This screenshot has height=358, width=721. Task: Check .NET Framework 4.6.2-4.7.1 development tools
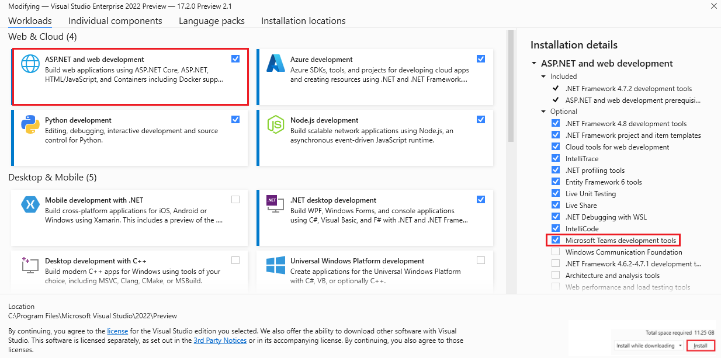pos(555,263)
